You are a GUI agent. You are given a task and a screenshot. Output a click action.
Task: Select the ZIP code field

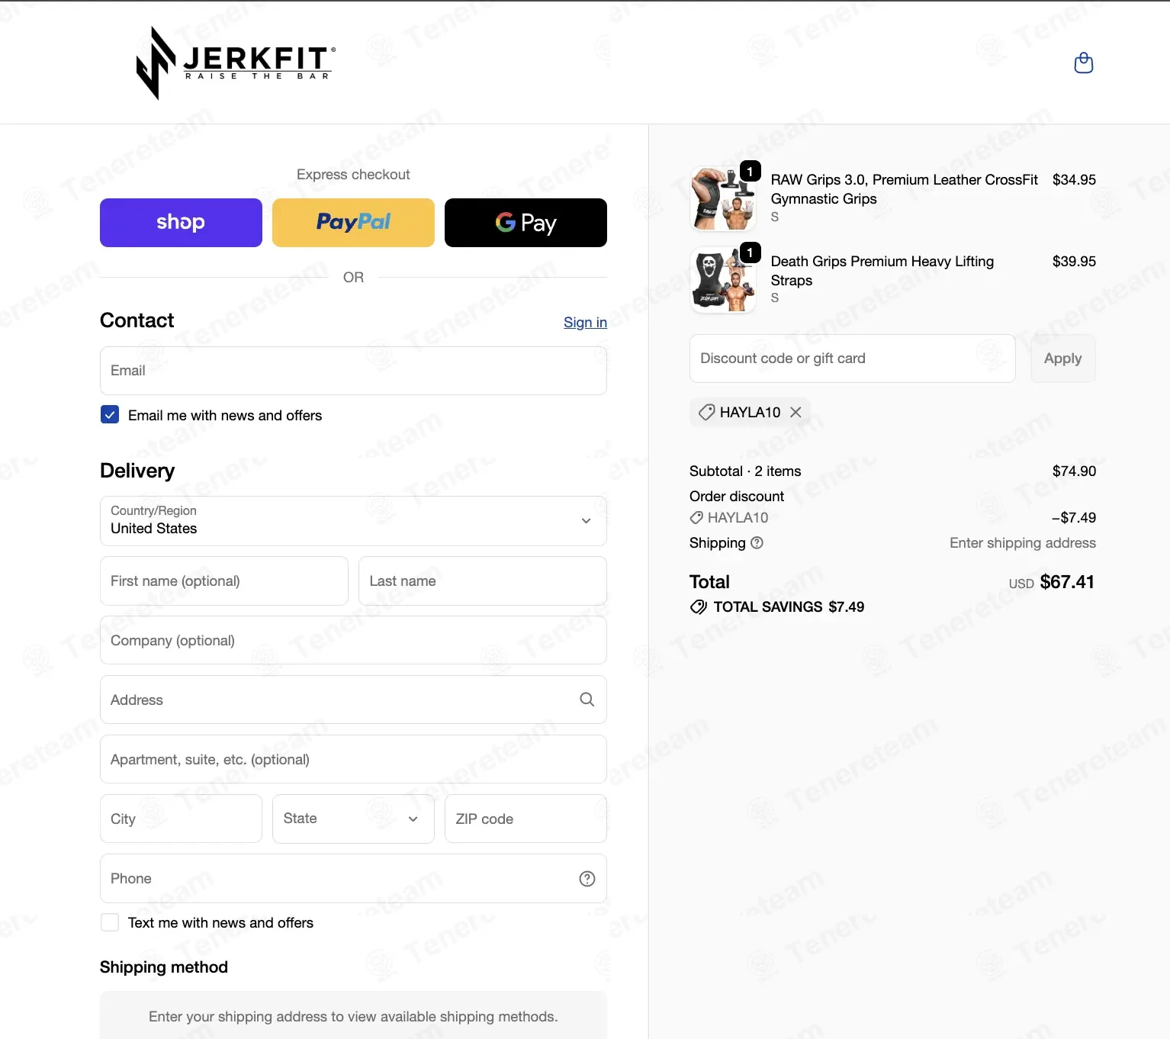(526, 819)
